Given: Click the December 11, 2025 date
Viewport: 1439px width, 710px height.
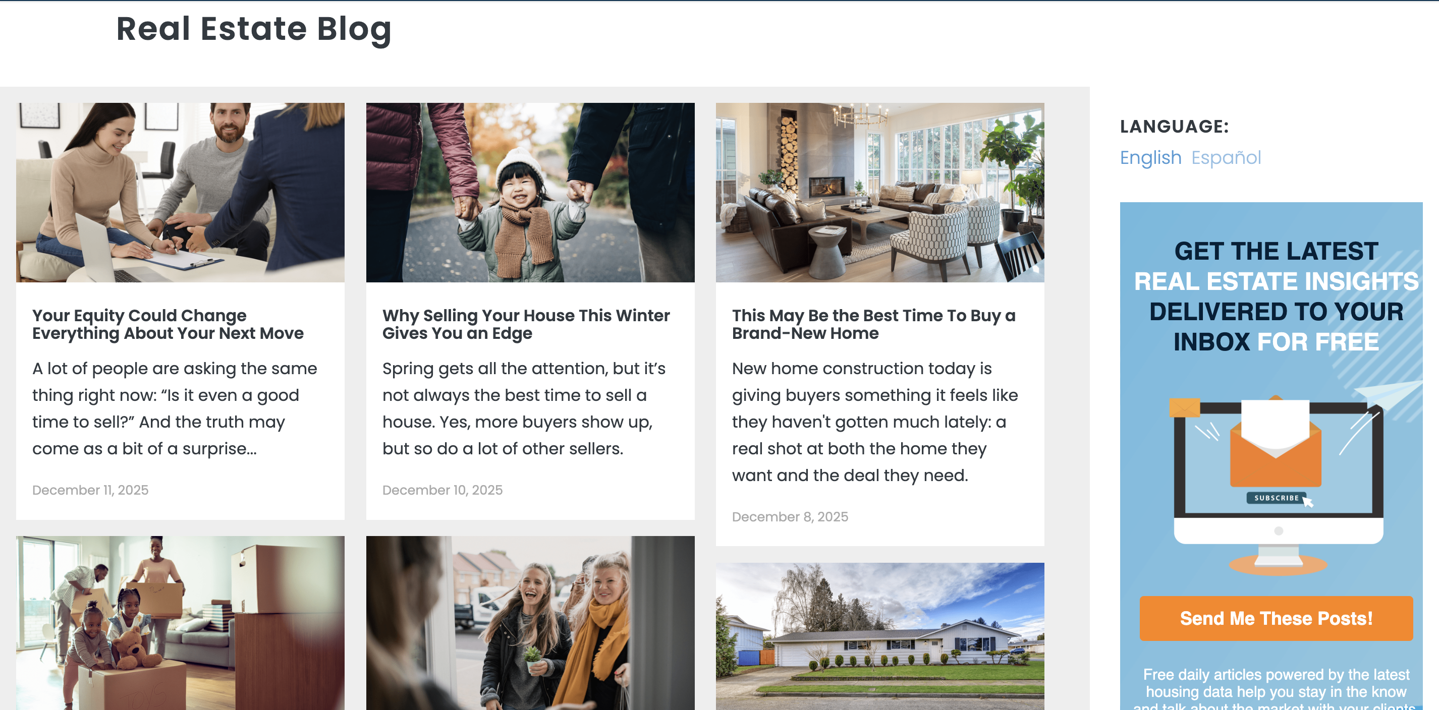Looking at the screenshot, I should (90, 490).
